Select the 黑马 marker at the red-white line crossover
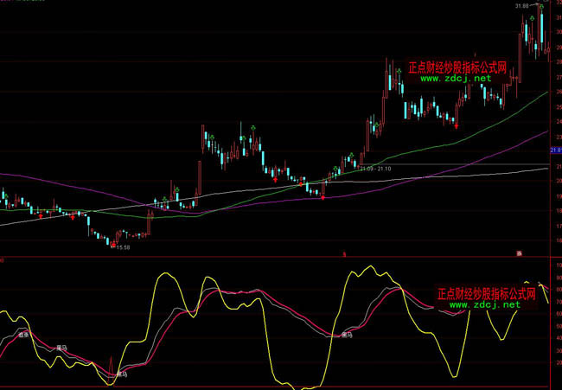The height and width of the screenshot is (390, 562). pyautogui.click(x=347, y=334)
